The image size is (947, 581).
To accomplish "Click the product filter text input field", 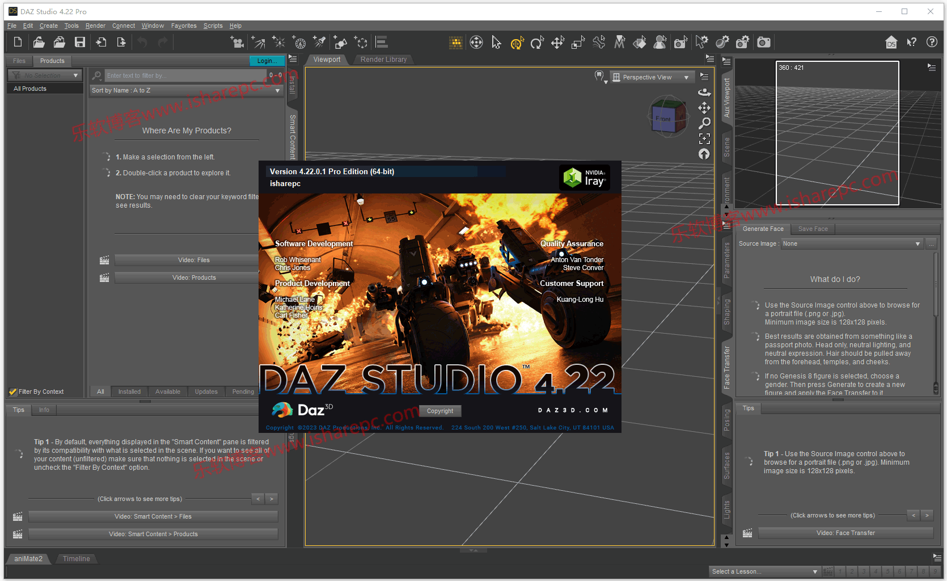I will coord(185,75).
